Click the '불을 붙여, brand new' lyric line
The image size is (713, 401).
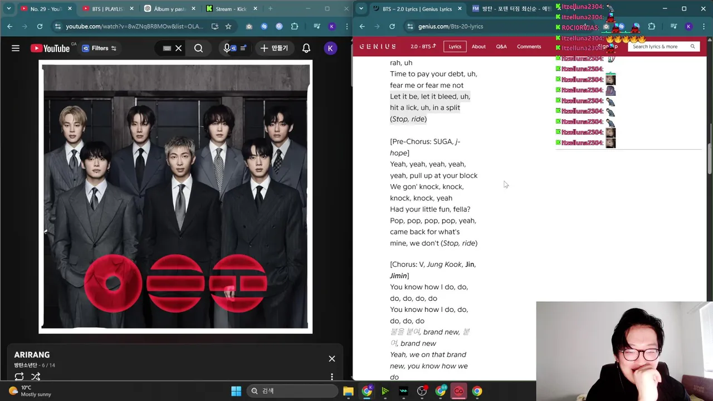[x=429, y=338]
